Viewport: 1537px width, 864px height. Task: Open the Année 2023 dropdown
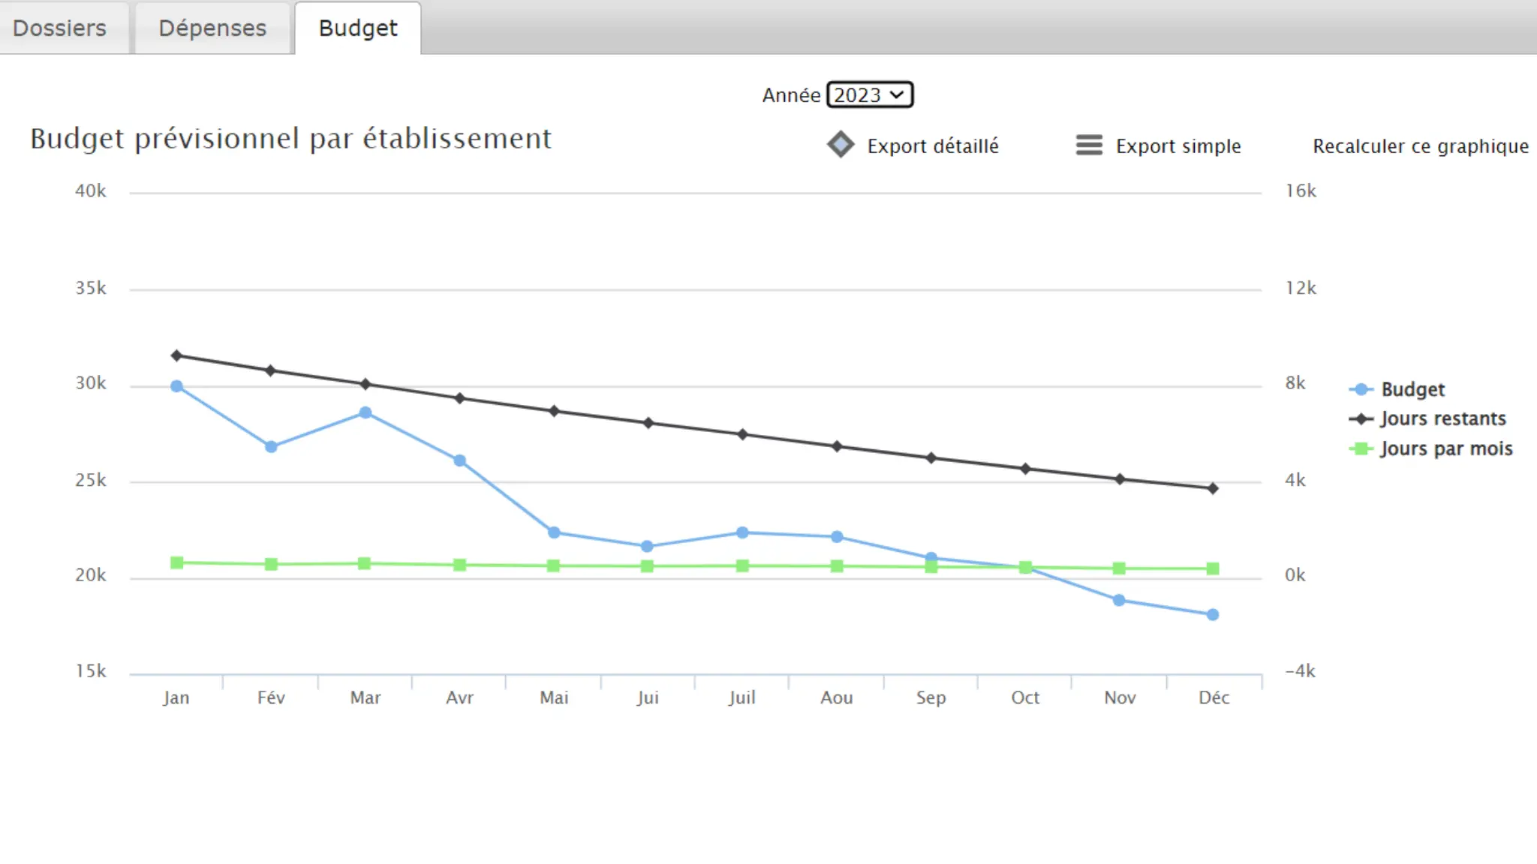(870, 95)
